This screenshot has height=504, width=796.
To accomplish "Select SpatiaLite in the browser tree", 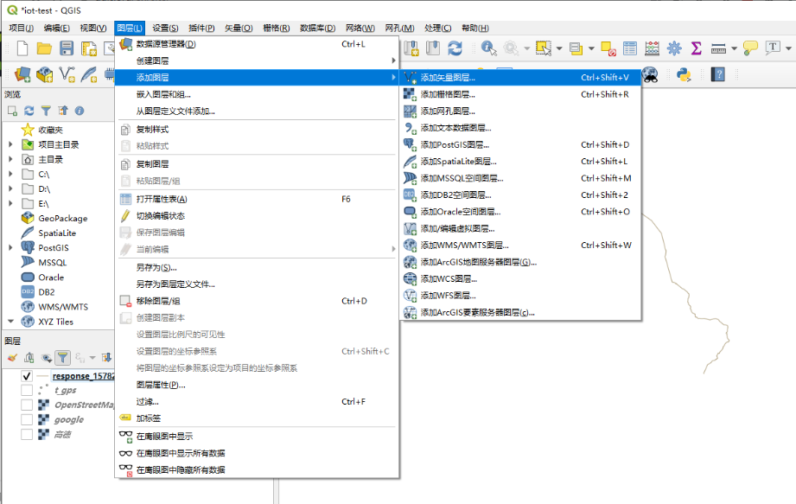I will coord(57,233).
